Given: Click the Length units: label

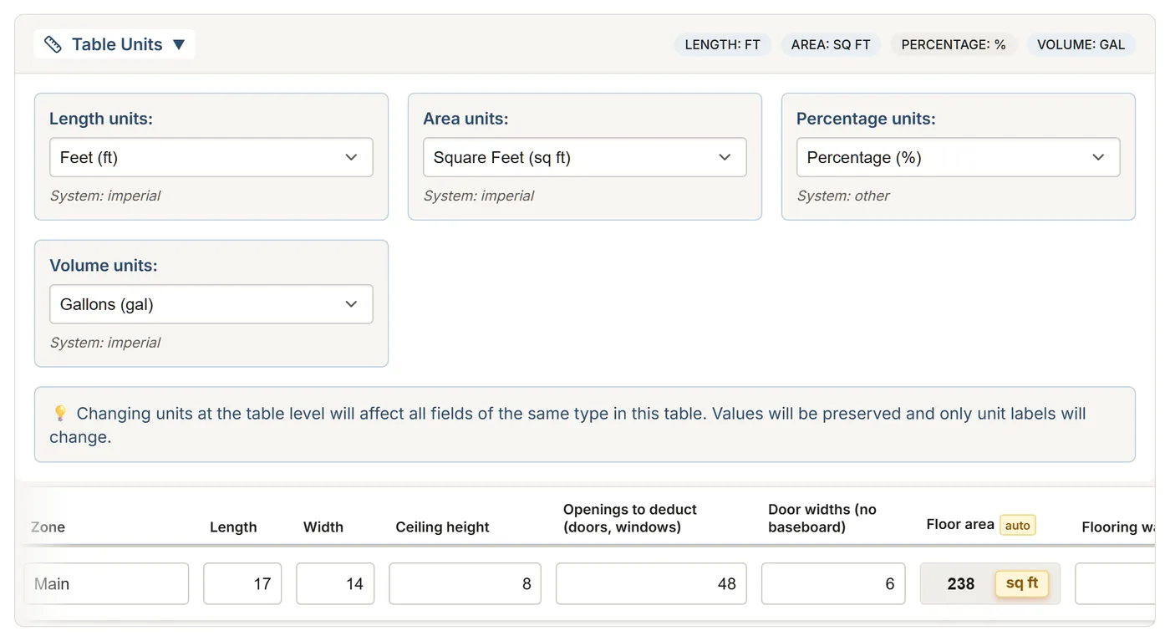Looking at the screenshot, I should [x=101, y=119].
